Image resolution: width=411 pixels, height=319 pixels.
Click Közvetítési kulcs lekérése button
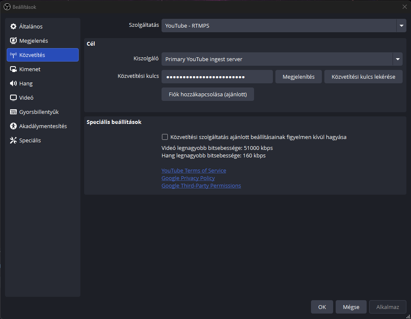[363, 77]
